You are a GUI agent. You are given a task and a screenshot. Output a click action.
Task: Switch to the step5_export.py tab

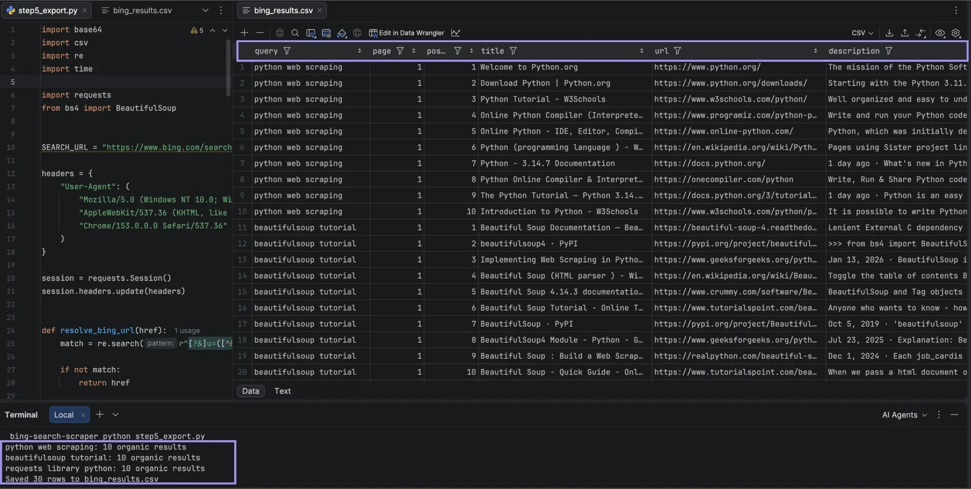pos(47,10)
